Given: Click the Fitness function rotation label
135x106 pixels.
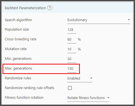Looking at the screenshot, I should (x=24, y=98).
